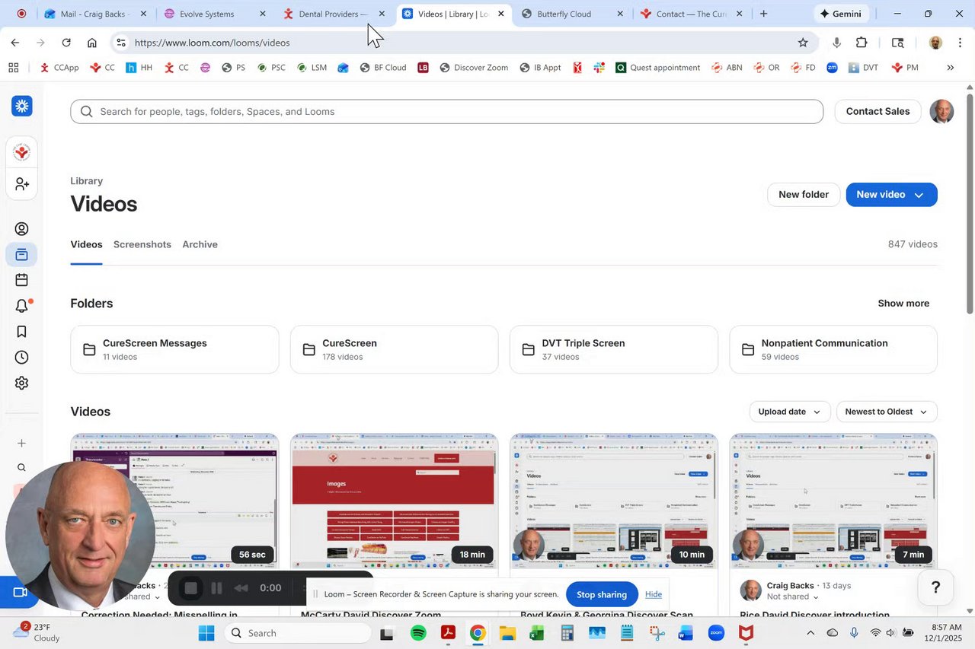Open the 18 min video thumbnail
Screen dimensions: 975x649
click(x=395, y=501)
